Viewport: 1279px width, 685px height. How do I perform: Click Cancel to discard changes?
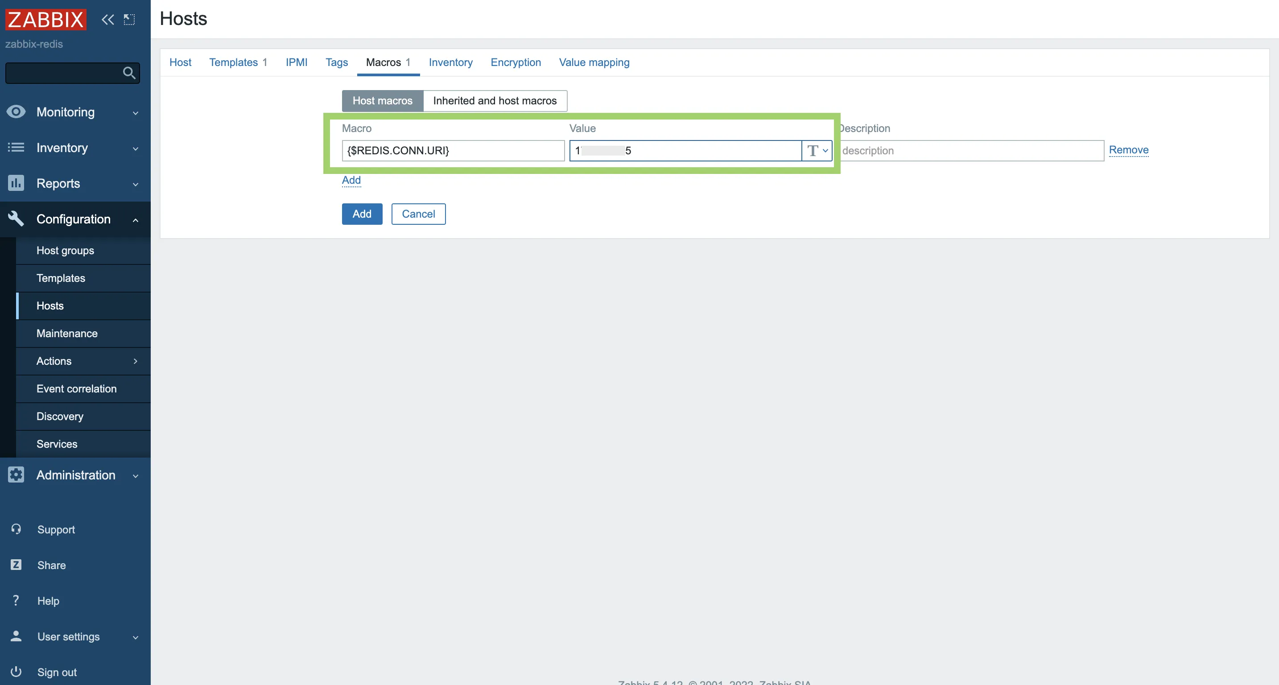coord(418,214)
